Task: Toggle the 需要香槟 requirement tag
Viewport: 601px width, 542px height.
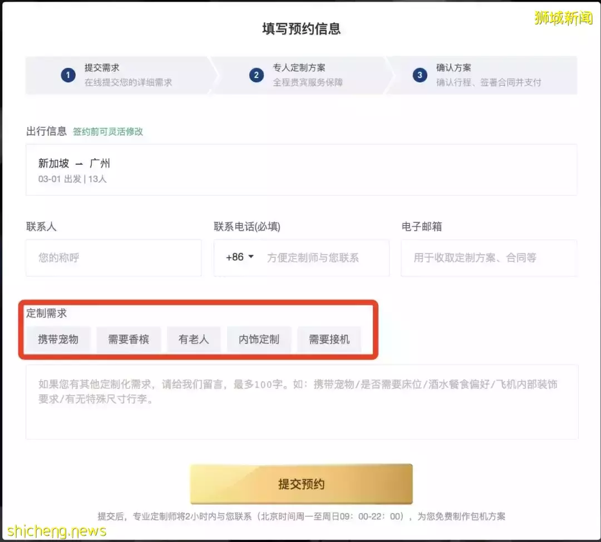Action: tap(129, 339)
